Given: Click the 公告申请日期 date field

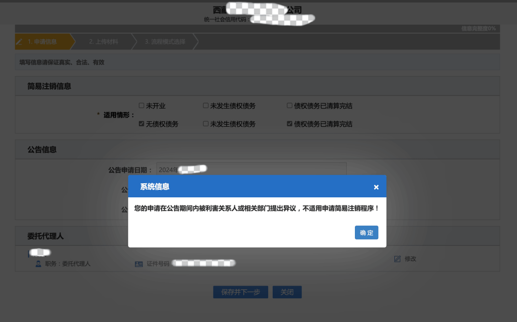Looking at the screenshot, I should point(251,170).
